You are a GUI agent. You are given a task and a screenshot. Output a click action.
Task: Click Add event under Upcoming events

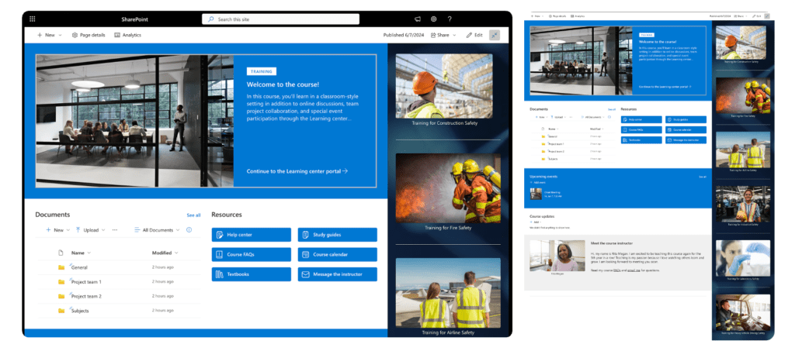(x=538, y=182)
